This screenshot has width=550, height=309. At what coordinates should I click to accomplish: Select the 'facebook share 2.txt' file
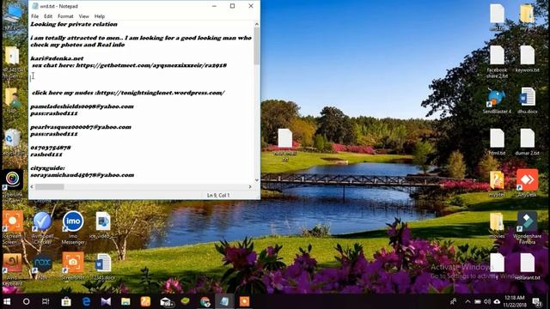point(497,61)
